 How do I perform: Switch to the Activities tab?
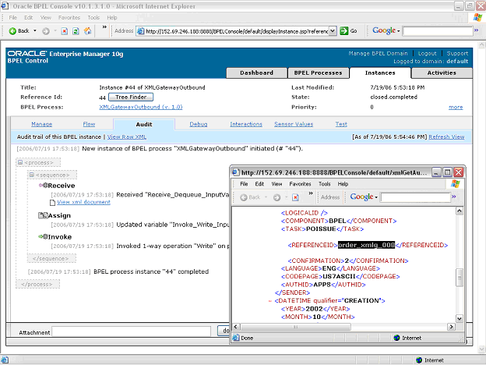(442, 73)
